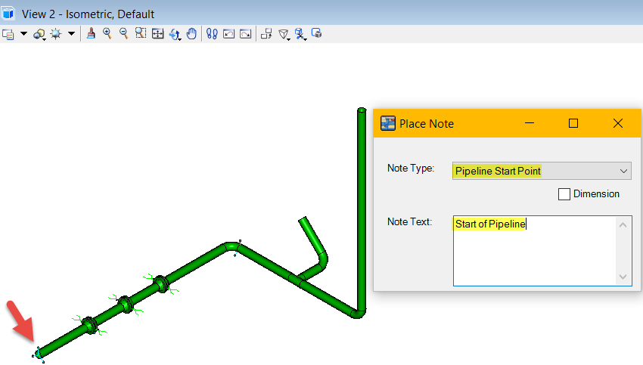Close the Place Note dialog
643x365 pixels.
pyautogui.click(x=618, y=123)
